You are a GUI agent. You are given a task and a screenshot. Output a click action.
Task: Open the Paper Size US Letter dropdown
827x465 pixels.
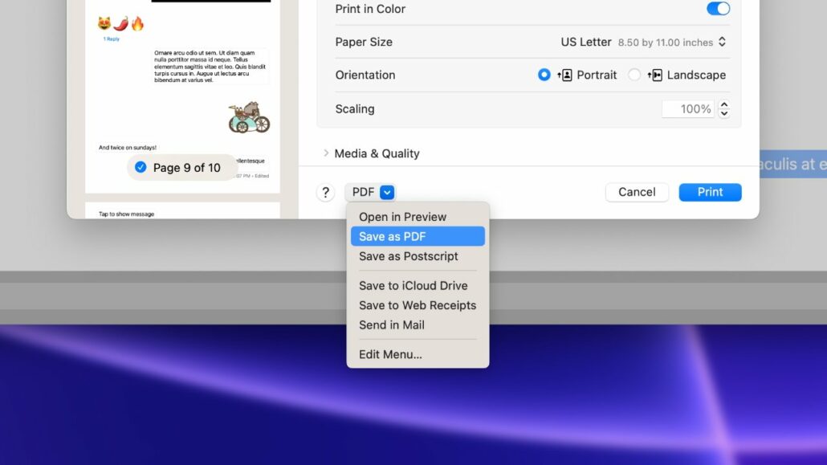pos(643,42)
